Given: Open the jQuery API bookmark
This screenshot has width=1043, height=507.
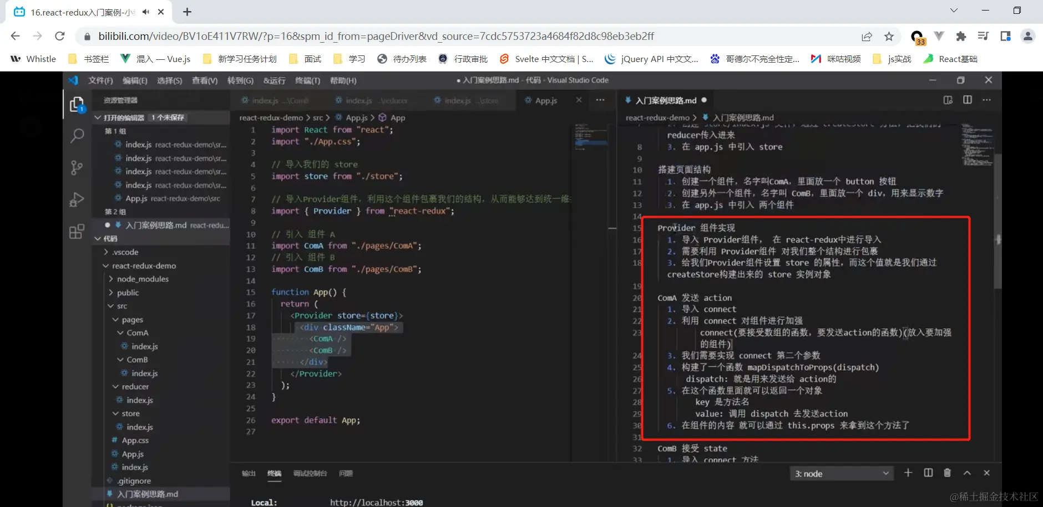Looking at the screenshot, I should click(651, 59).
